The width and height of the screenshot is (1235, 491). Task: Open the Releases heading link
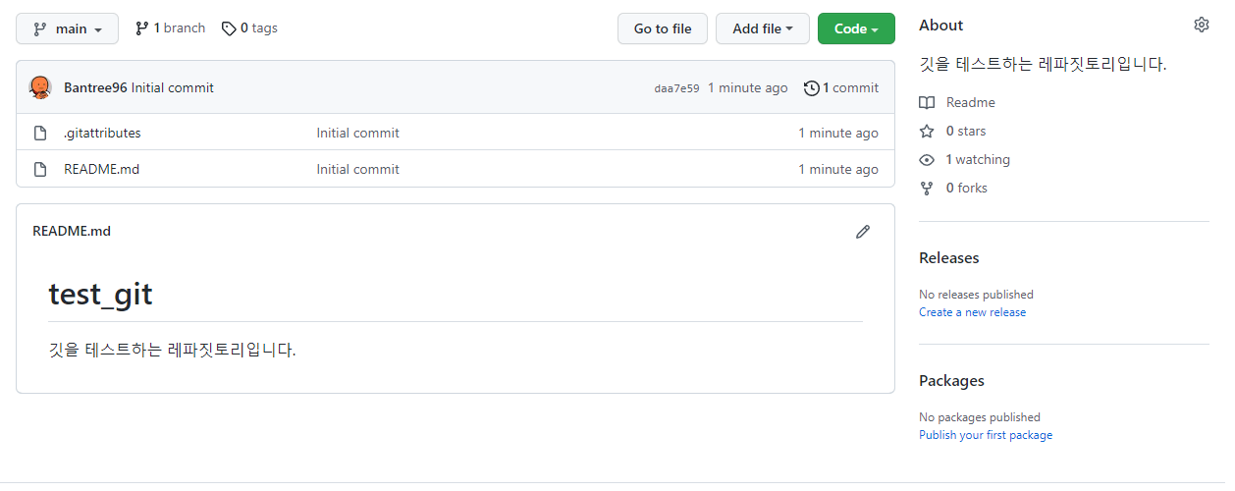(949, 258)
